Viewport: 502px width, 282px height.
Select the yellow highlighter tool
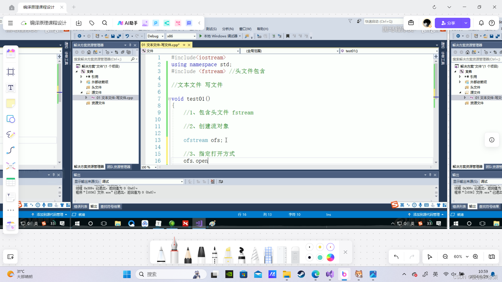(228, 255)
